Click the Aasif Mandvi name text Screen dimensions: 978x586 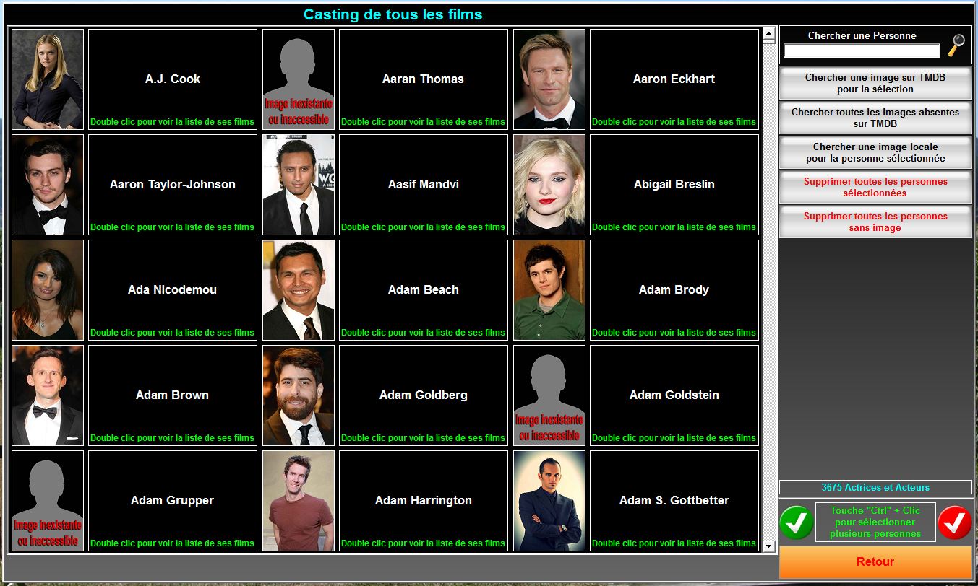(423, 184)
